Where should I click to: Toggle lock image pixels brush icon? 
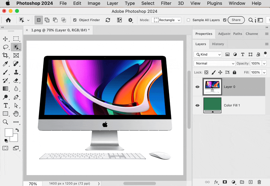tap(213, 72)
